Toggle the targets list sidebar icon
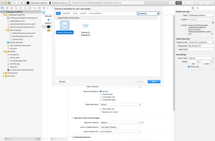Screen dimensions: 215x141 tap(44, 13)
